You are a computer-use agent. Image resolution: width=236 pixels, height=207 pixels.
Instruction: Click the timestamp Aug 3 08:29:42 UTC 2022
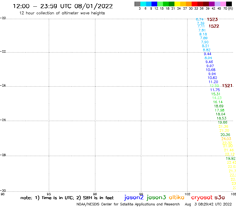[x=208, y=204]
